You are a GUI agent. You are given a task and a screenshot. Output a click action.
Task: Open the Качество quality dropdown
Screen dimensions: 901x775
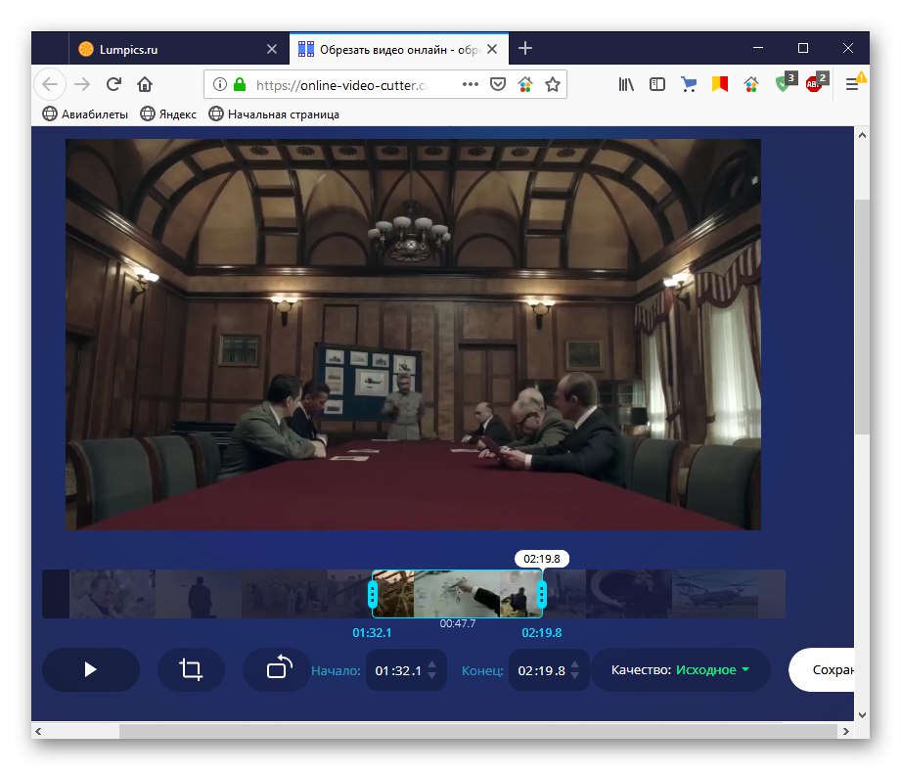pyautogui.click(x=680, y=669)
